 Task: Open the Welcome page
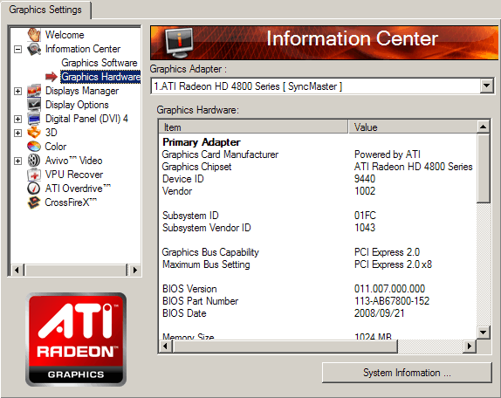(x=65, y=35)
